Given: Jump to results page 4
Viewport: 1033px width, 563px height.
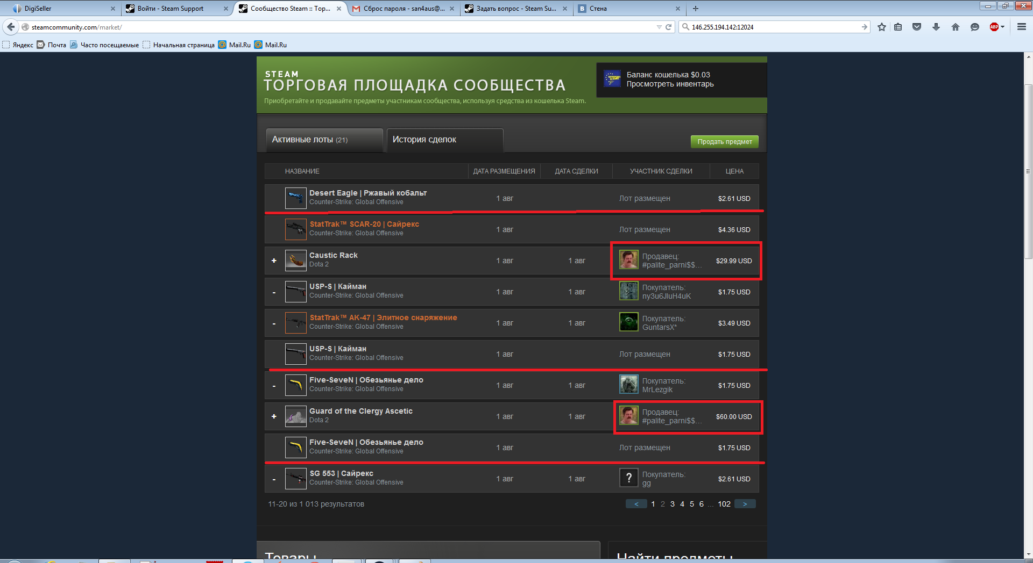Looking at the screenshot, I should (x=682, y=504).
